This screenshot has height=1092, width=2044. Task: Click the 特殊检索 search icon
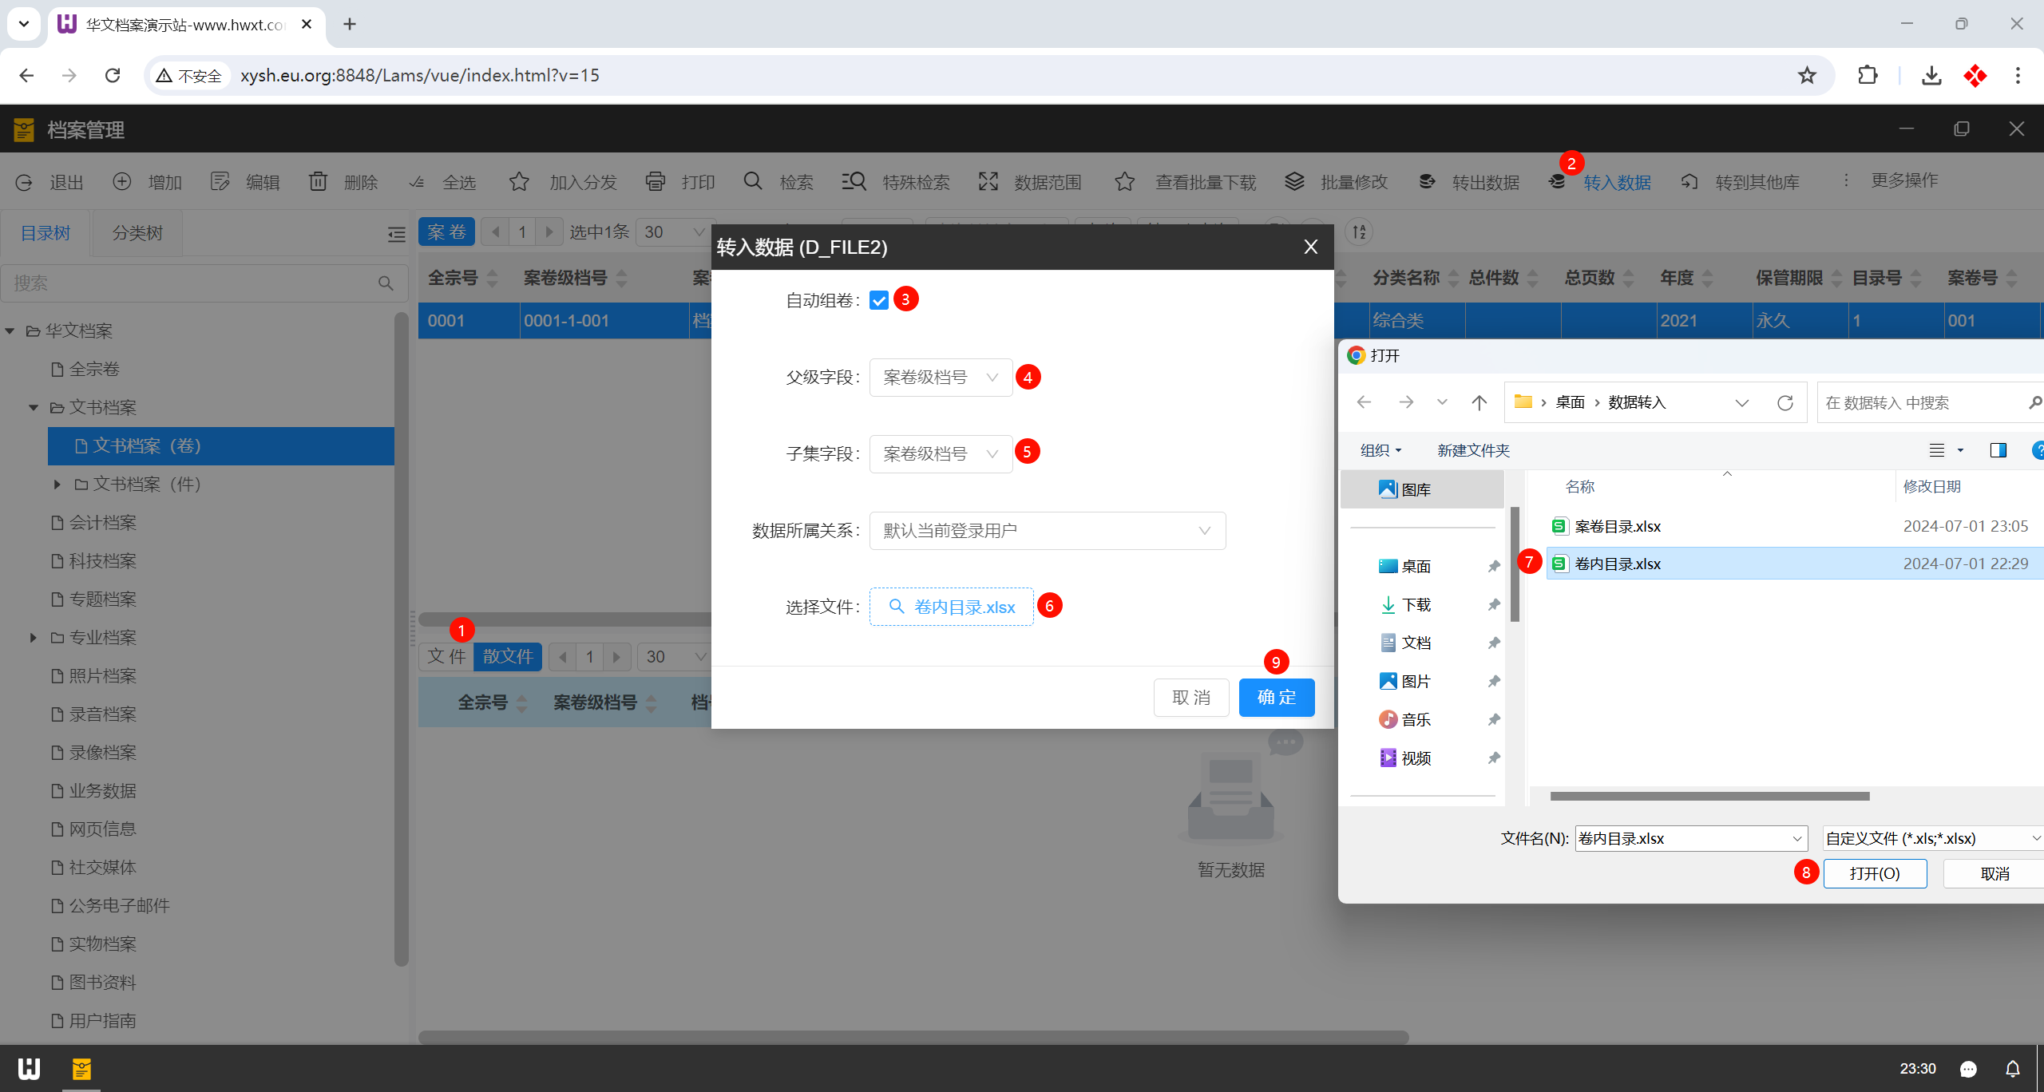854,182
